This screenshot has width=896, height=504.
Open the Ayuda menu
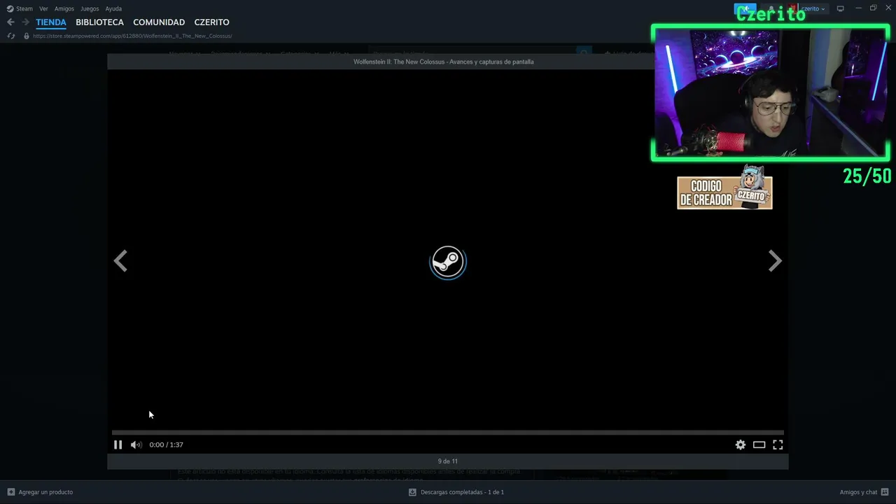coord(113,8)
